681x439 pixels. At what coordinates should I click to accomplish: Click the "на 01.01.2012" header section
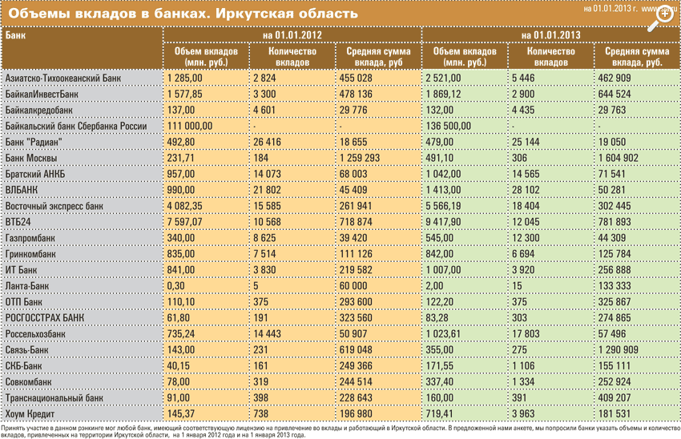(292, 35)
